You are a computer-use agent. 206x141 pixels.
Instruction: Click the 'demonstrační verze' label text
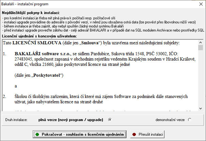pos(171,120)
